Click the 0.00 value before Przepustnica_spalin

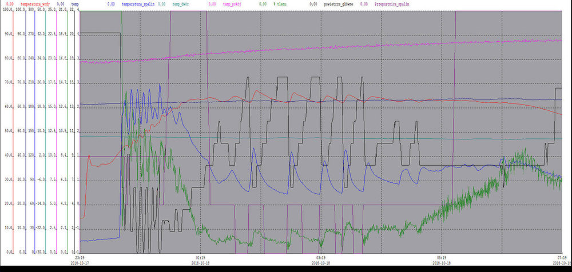click(x=364, y=3)
